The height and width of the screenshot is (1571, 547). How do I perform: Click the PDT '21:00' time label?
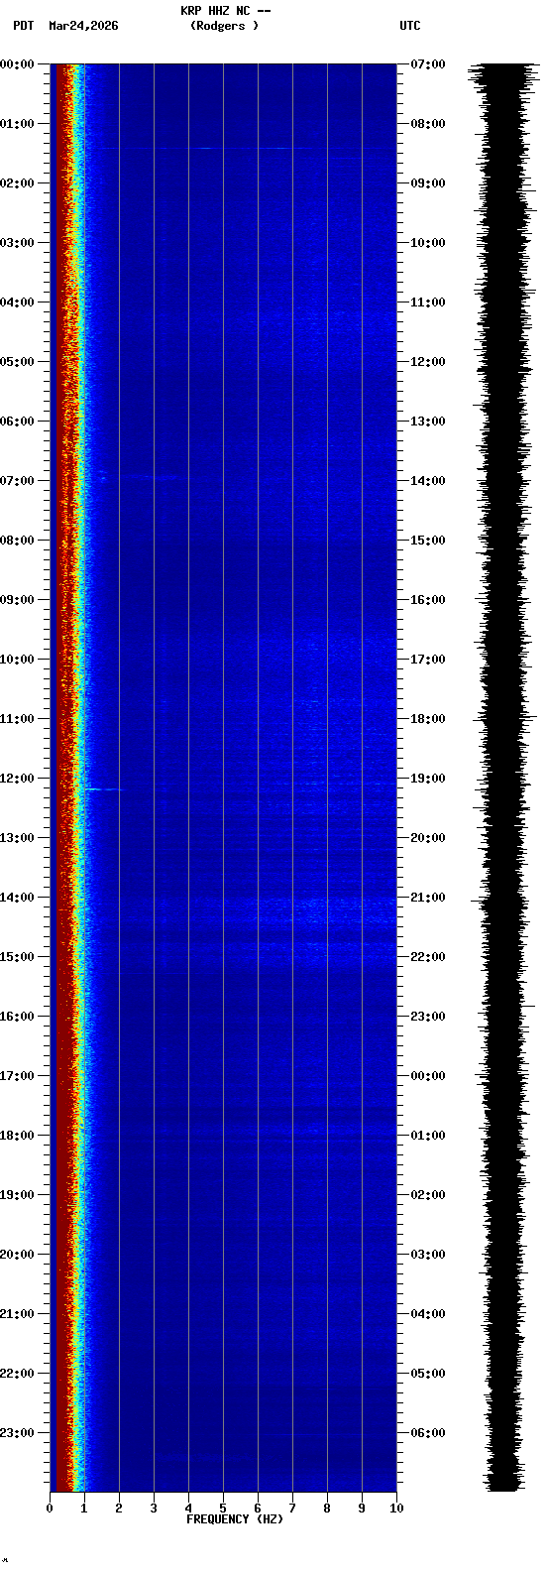[x=18, y=1314]
